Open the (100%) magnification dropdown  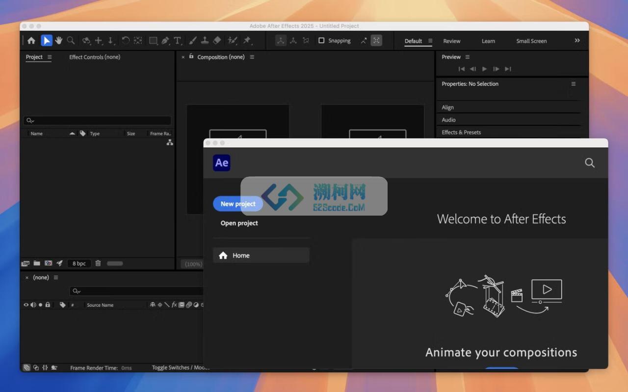pyautogui.click(x=193, y=264)
